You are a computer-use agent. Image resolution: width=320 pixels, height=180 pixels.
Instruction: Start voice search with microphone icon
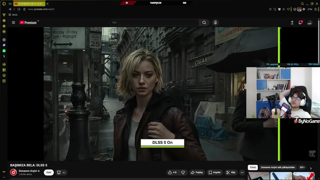click(x=215, y=22)
